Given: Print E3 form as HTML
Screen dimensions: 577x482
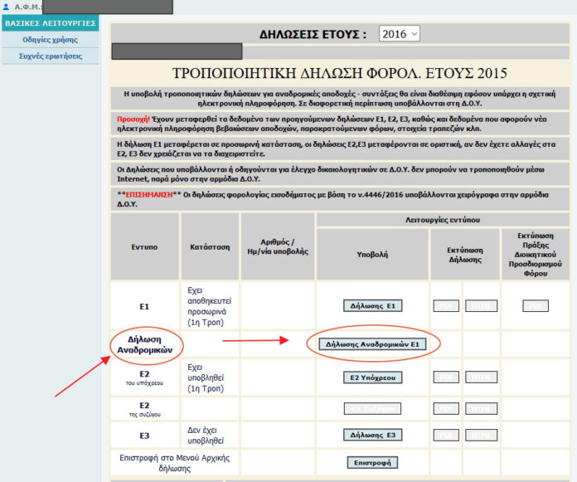Looking at the screenshot, I should (481, 434).
